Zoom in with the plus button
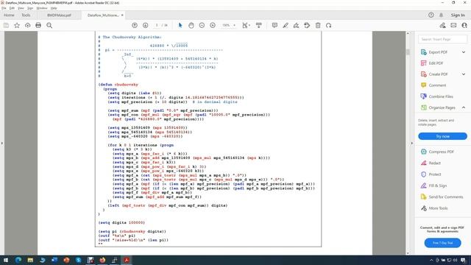 (x=213, y=26)
